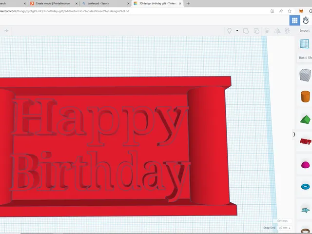Select the 3D design birthday gift Tinkercad tab
The height and width of the screenshot is (234, 312).
tap(158, 3)
